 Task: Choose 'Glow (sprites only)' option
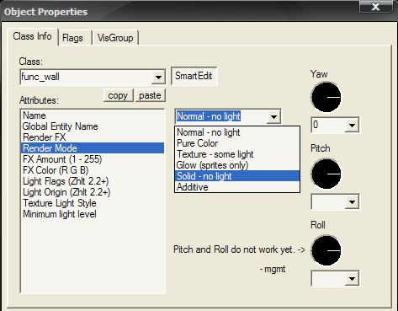(x=237, y=165)
